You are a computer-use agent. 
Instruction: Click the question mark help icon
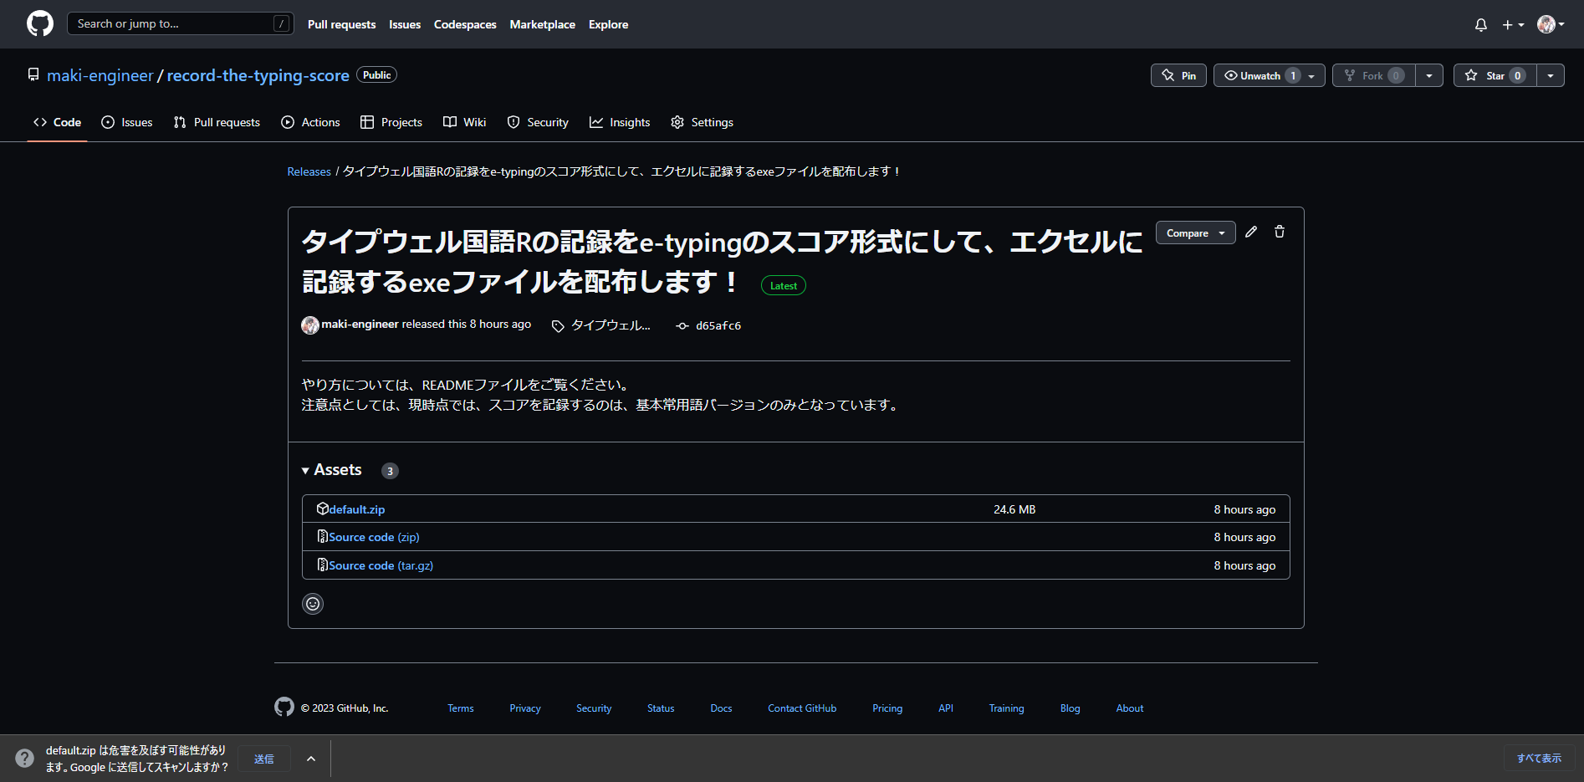point(24,758)
